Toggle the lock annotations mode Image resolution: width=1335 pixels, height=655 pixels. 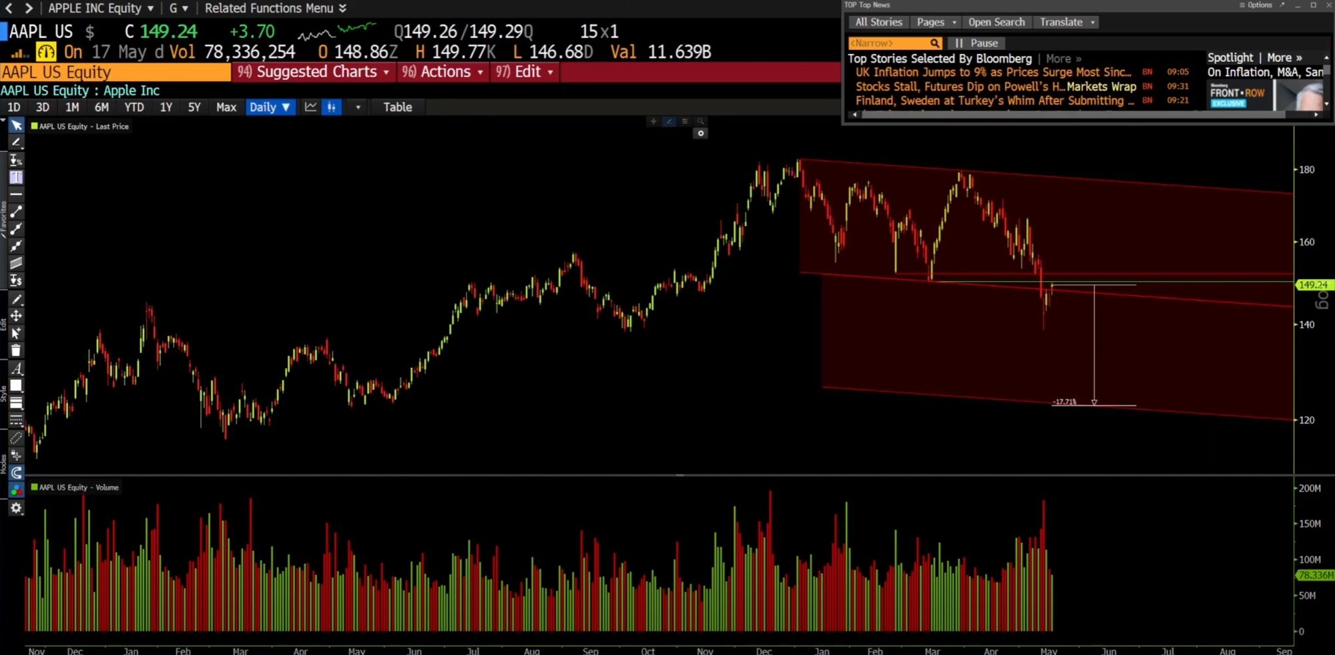(x=16, y=455)
